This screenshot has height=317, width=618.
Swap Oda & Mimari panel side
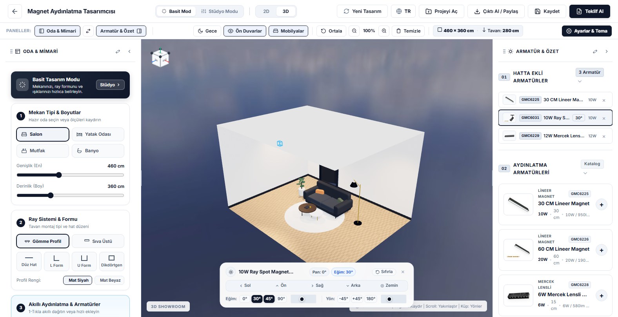[118, 51]
